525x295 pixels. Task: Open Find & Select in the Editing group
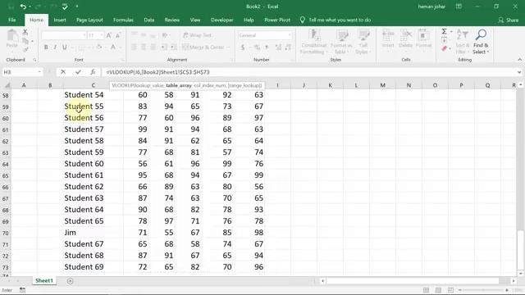(x=481, y=42)
